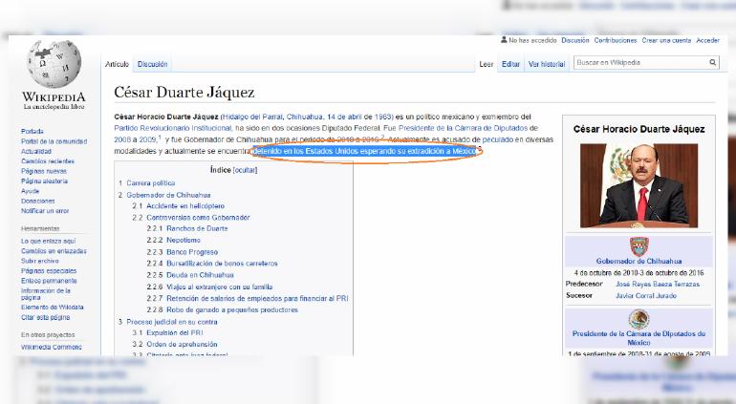
Task: Jump to 'Banco Progreso' section
Action: coord(192,252)
